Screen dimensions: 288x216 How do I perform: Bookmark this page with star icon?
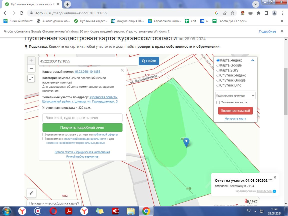[x=232, y=13]
